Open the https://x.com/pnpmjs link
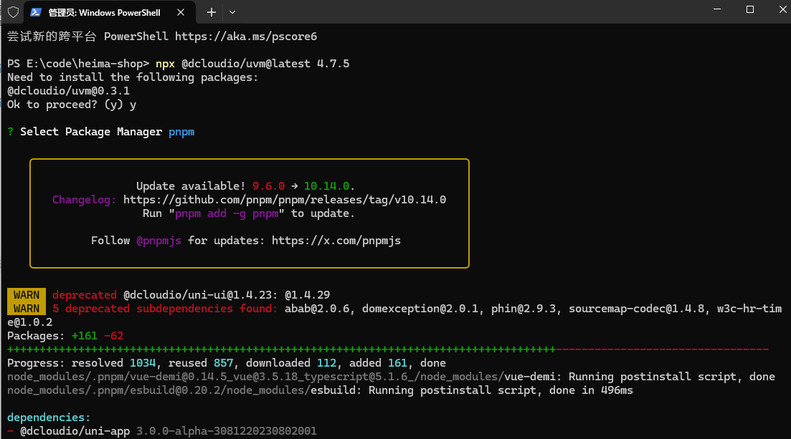This screenshot has width=791, height=439. pyautogui.click(x=336, y=241)
